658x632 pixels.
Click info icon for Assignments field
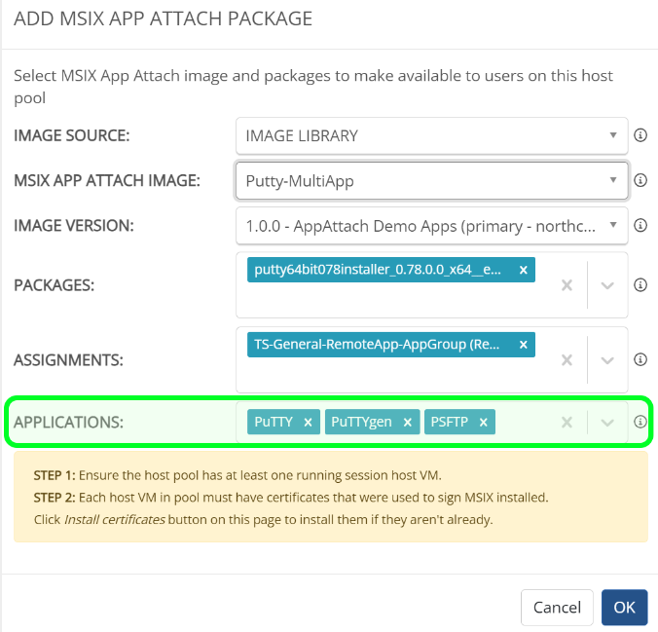[x=640, y=359]
